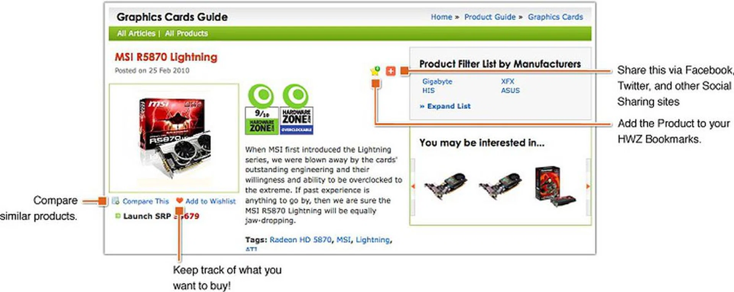The height and width of the screenshot is (292, 734).
Task: Open the MSI R5870 Lightning product image
Action: point(174,138)
